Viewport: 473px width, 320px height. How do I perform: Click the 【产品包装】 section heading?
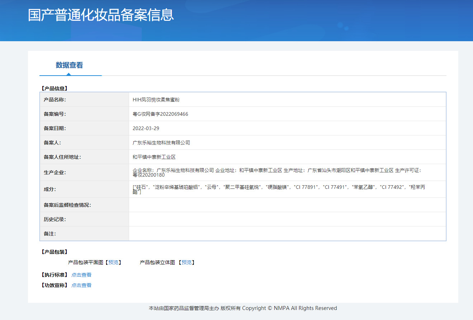[54, 252]
